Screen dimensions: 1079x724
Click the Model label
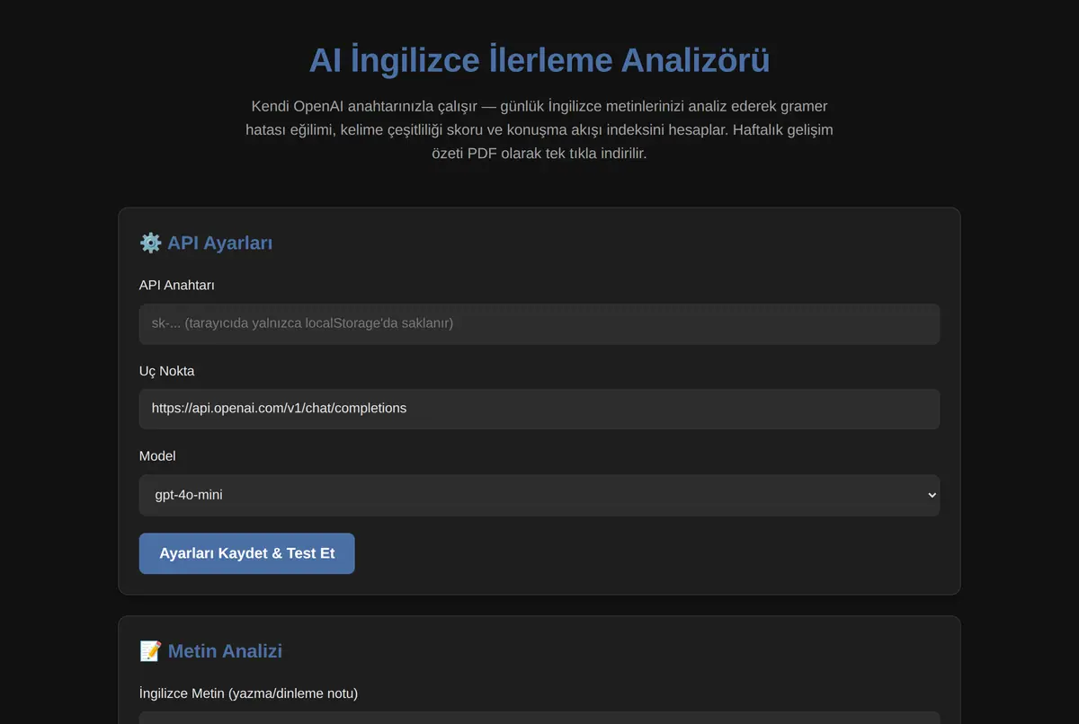click(x=157, y=456)
